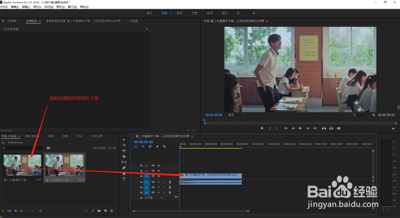Open the 文件 menu
Screen dimensions: 400x218
(x=4, y=7)
